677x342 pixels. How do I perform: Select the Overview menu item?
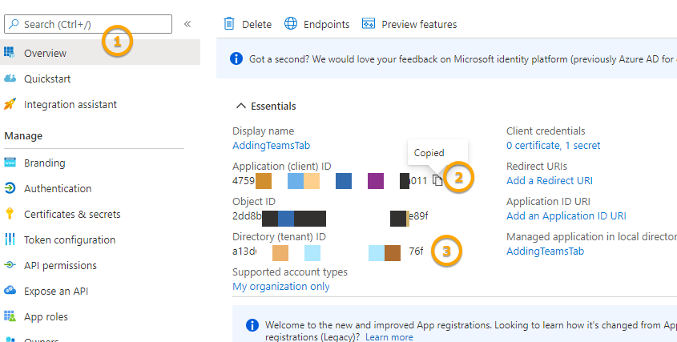click(x=45, y=53)
